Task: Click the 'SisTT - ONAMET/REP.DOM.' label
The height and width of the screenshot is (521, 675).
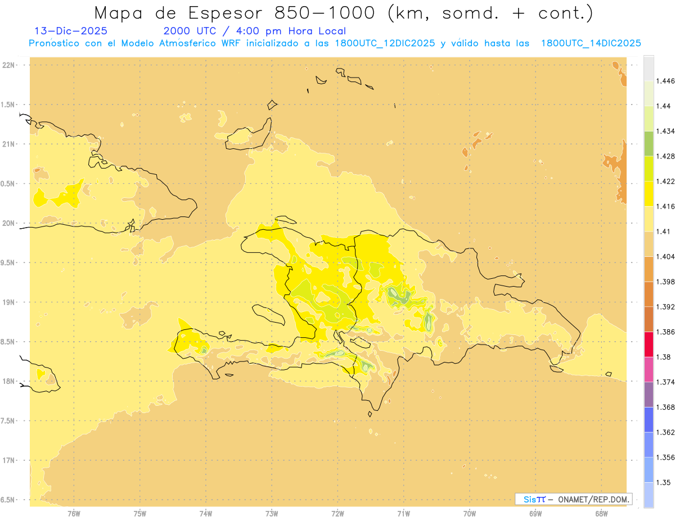Action: (x=574, y=499)
